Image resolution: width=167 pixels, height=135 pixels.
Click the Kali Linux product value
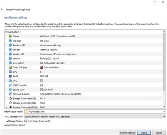[44, 41]
